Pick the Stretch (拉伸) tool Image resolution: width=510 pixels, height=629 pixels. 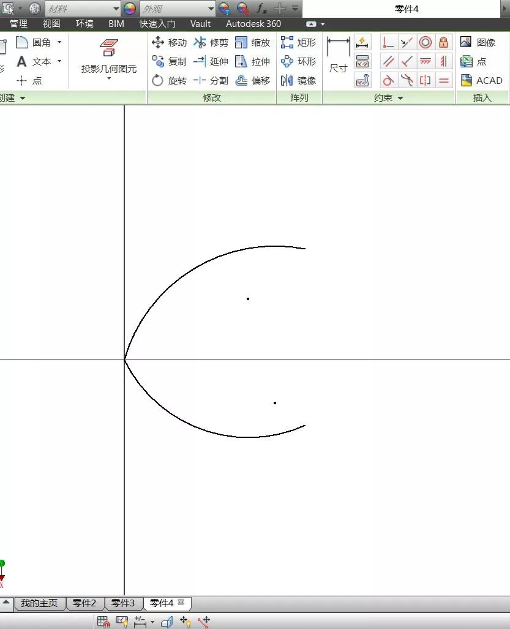253,61
